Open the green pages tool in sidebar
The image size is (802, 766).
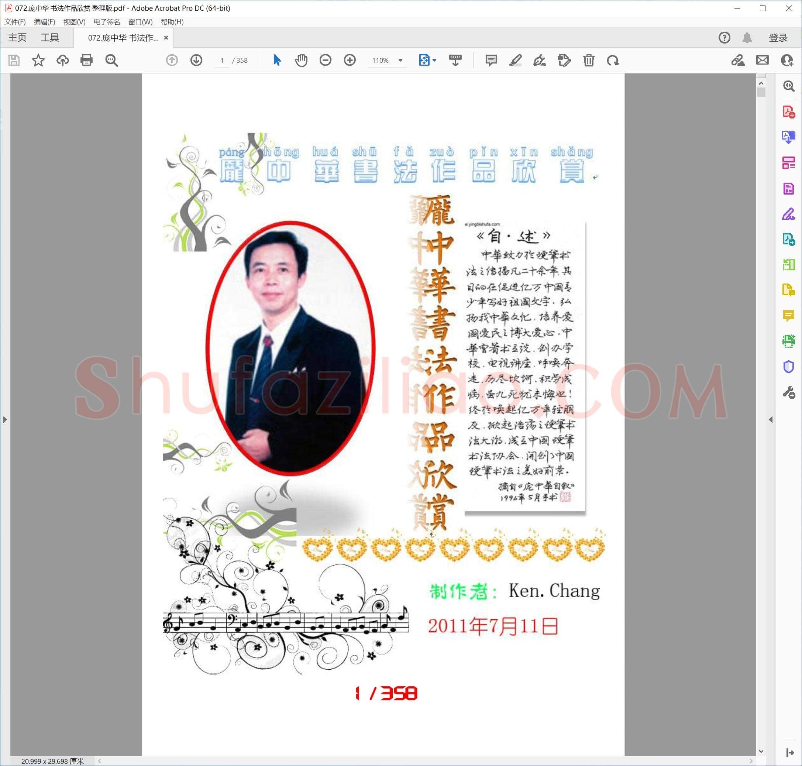point(789,265)
